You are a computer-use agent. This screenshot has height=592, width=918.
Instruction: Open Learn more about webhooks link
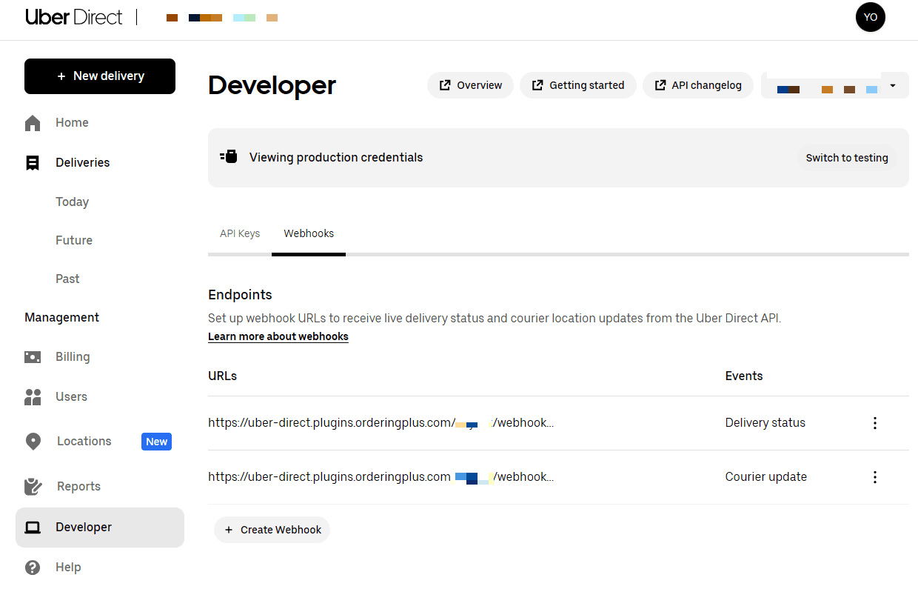click(x=278, y=336)
